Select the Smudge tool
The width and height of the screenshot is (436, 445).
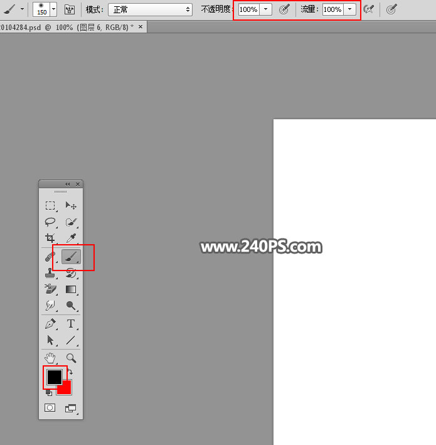coord(50,306)
